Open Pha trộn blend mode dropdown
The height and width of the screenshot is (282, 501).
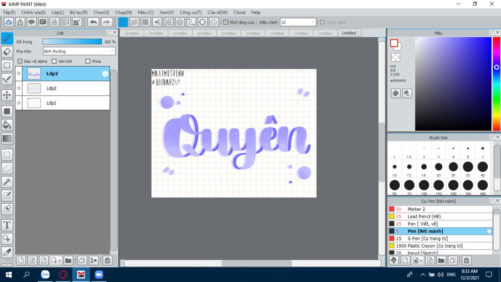pyautogui.click(x=79, y=51)
